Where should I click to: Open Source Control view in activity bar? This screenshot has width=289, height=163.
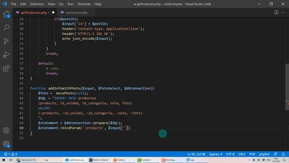tap(6, 41)
